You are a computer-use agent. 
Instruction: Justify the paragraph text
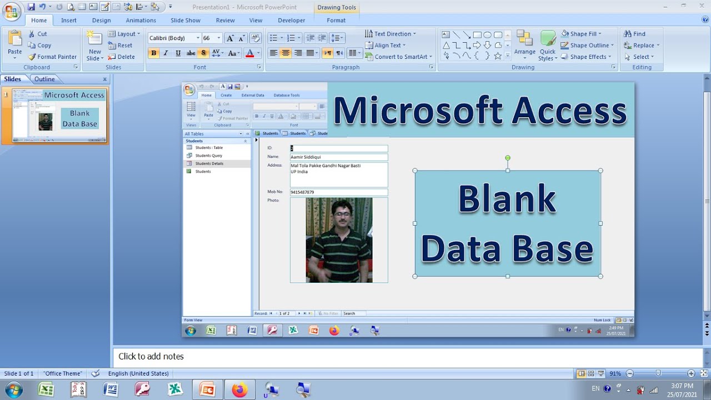point(311,53)
